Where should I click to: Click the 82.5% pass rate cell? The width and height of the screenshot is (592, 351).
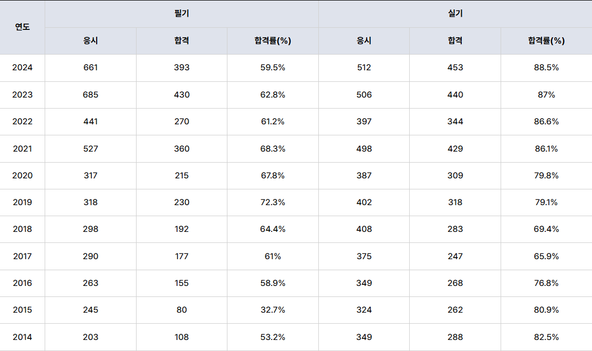[546, 337]
